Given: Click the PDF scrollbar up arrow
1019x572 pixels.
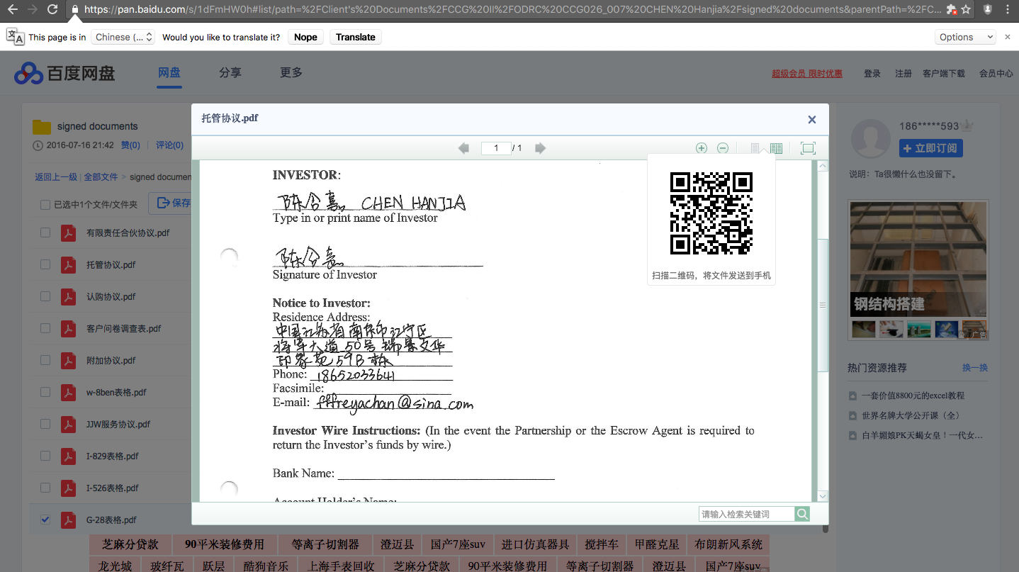Looking at the screenshot, I should tap(823, 166).
